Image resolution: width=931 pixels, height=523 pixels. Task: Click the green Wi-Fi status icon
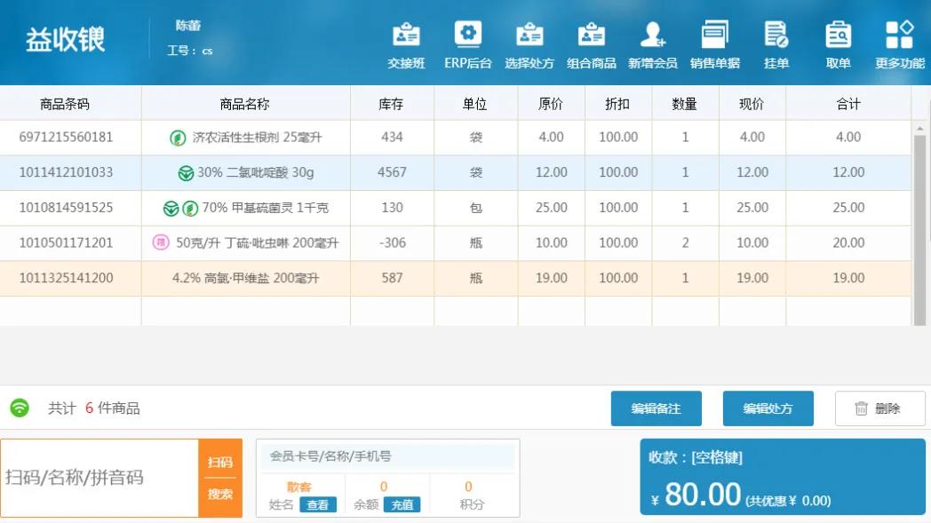pos(20,408)
